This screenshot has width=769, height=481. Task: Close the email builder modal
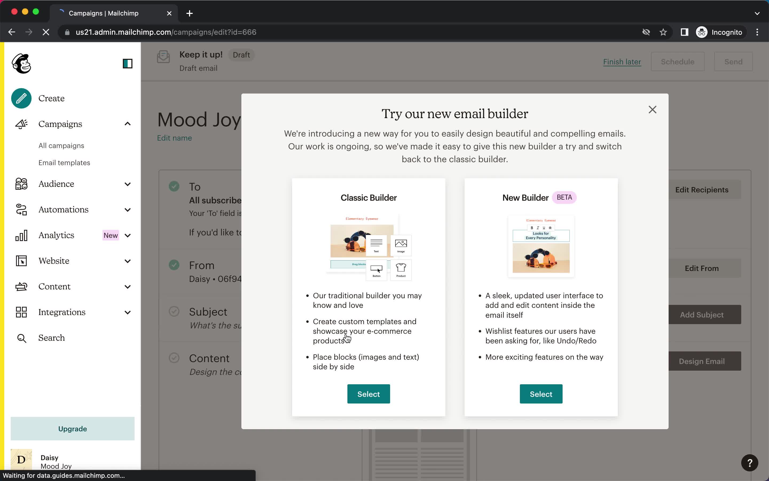(x=652, y=110)
